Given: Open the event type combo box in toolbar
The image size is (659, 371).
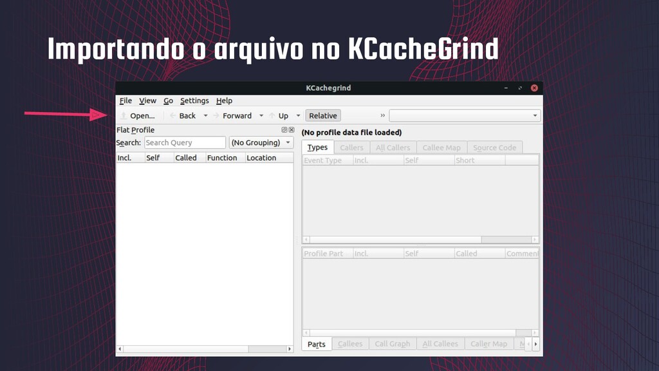Looking at the screenshot, I should pos(465,116).
